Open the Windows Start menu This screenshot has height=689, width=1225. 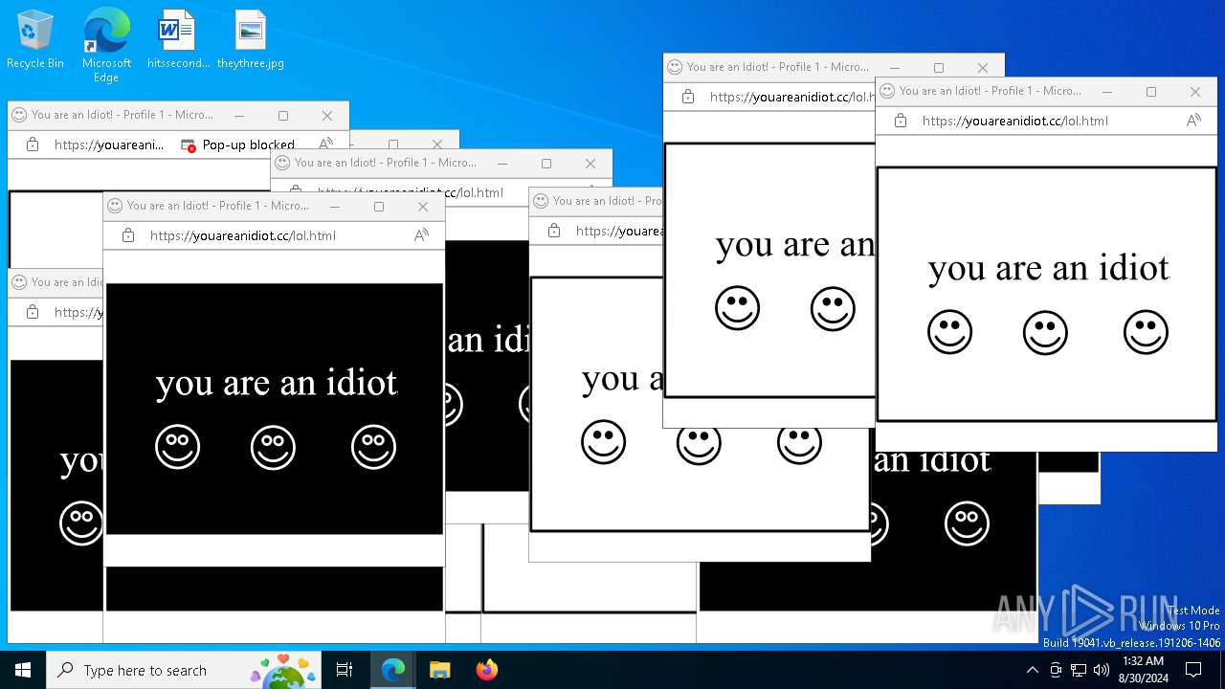pos(23,670)
